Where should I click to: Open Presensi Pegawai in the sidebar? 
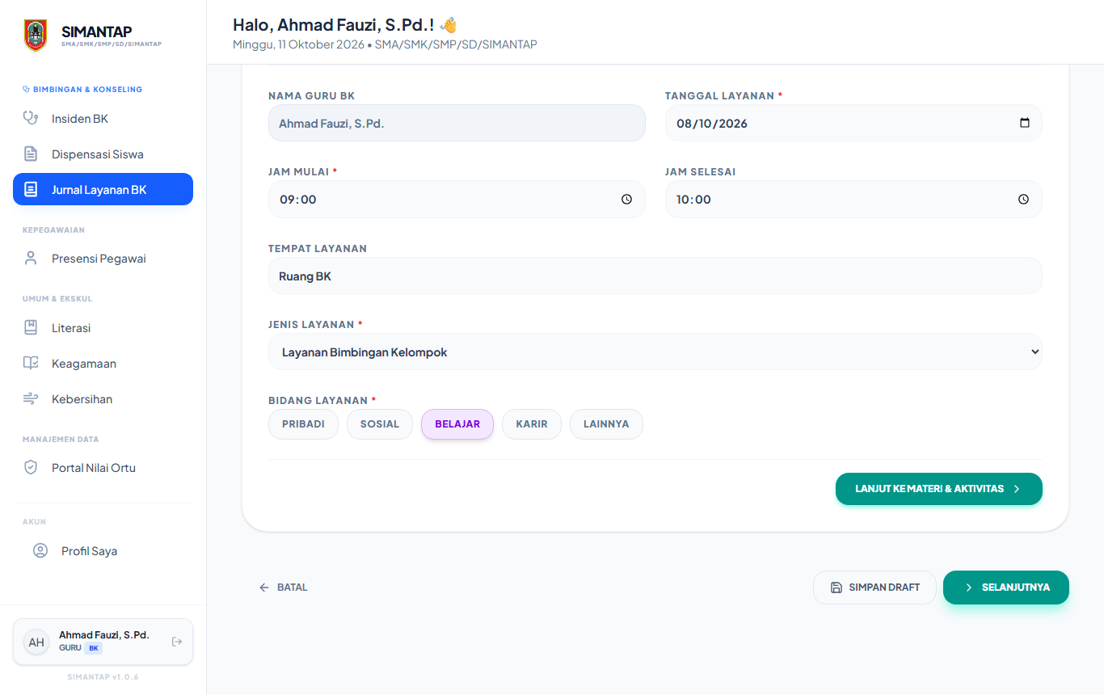tap(103, 259)
